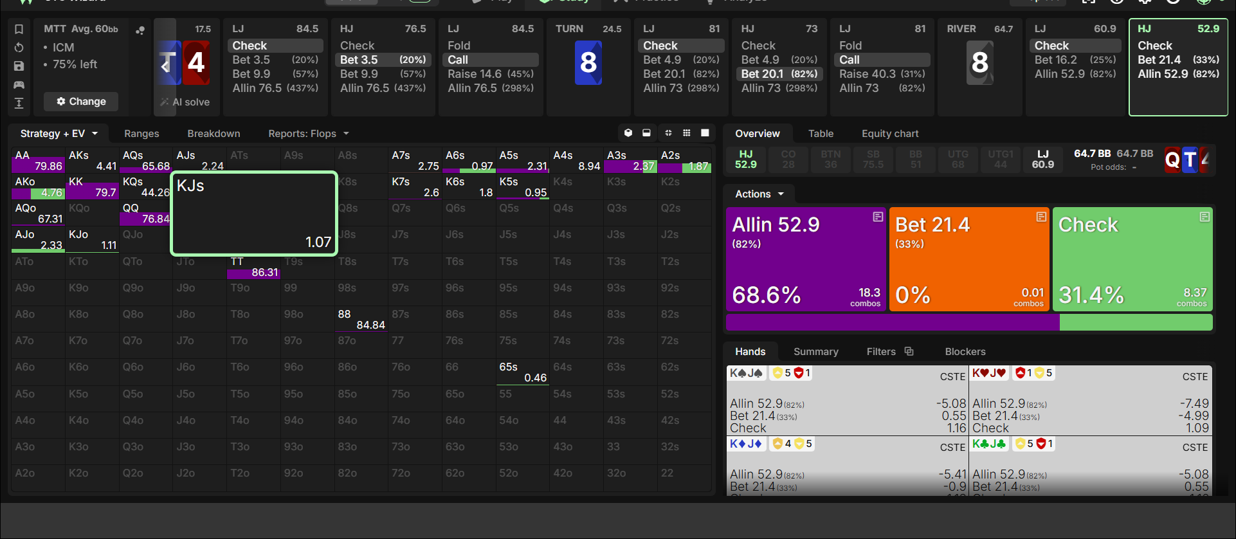The height and width of the screenshot is (539, 1236).
Task: Open practice mode via gamepad icon
Action: (19, 85)
